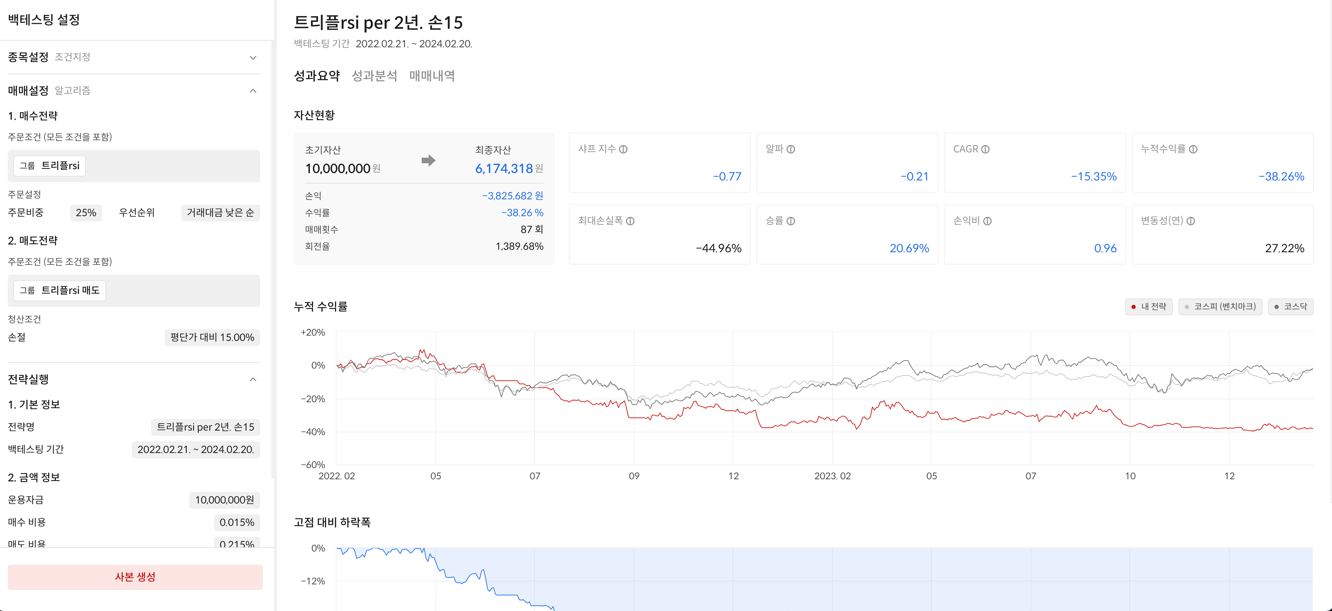Click the 누적 수익률 chart heading
Image resolution: width=1332 pixels, height=611 pixels.
[x=321, y=307]
